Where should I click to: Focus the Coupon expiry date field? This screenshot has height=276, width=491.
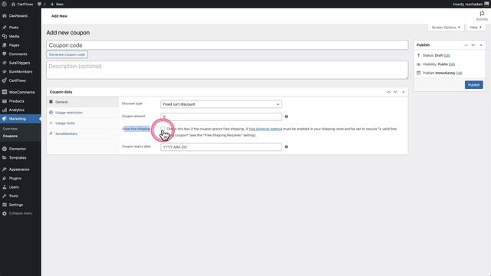[x=221, y=147]
